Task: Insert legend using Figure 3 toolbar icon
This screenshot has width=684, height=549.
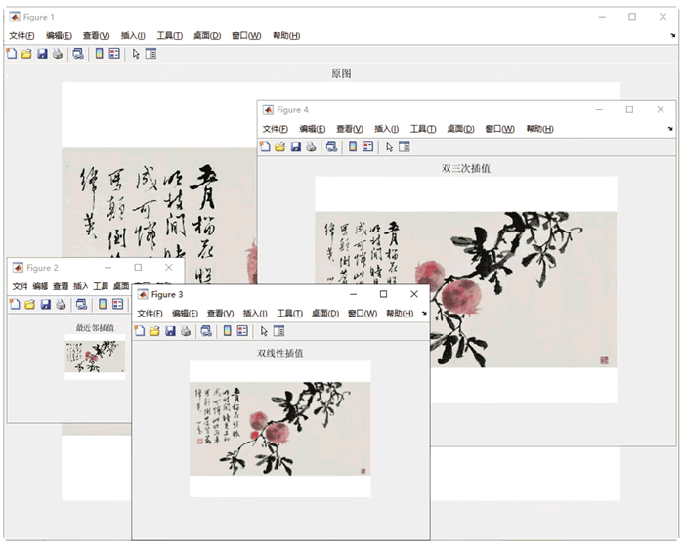Action: [x=242, y=331]
